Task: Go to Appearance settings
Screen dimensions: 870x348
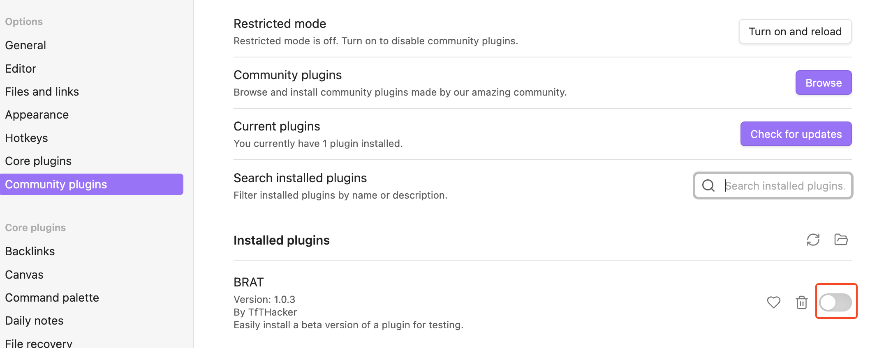Action: pyautogui.click(x=37, y=114)
